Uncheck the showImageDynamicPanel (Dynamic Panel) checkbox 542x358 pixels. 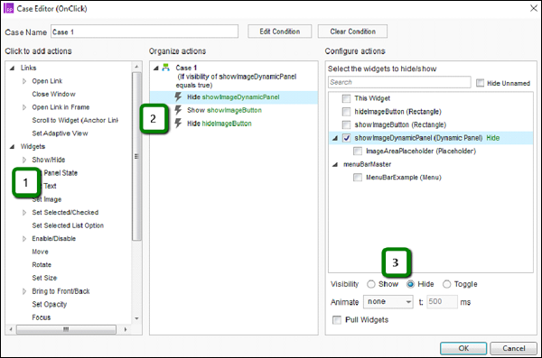(x=346, y=138)
